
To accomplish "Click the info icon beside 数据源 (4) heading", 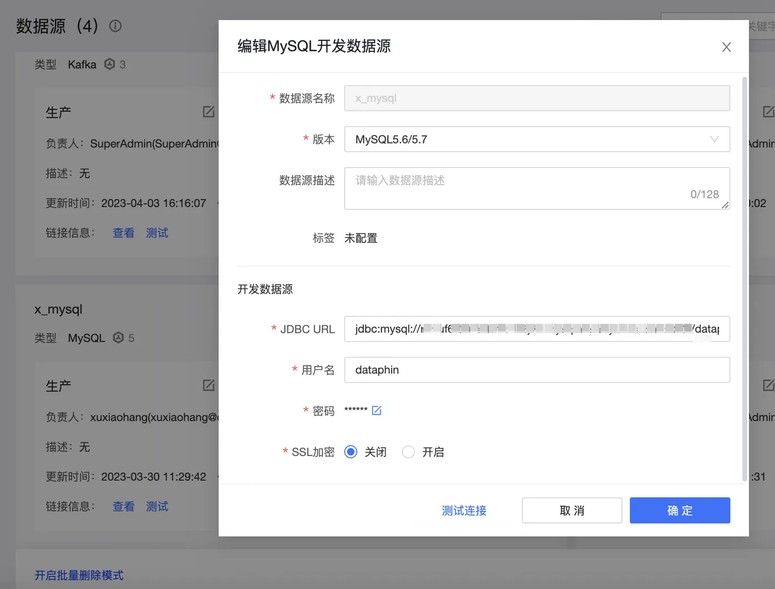I will (x=115, y=26).
